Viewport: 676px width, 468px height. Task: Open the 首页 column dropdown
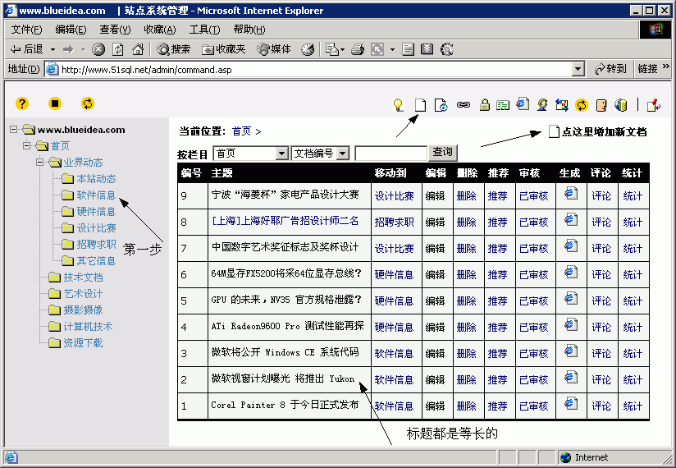click(281, 153)
